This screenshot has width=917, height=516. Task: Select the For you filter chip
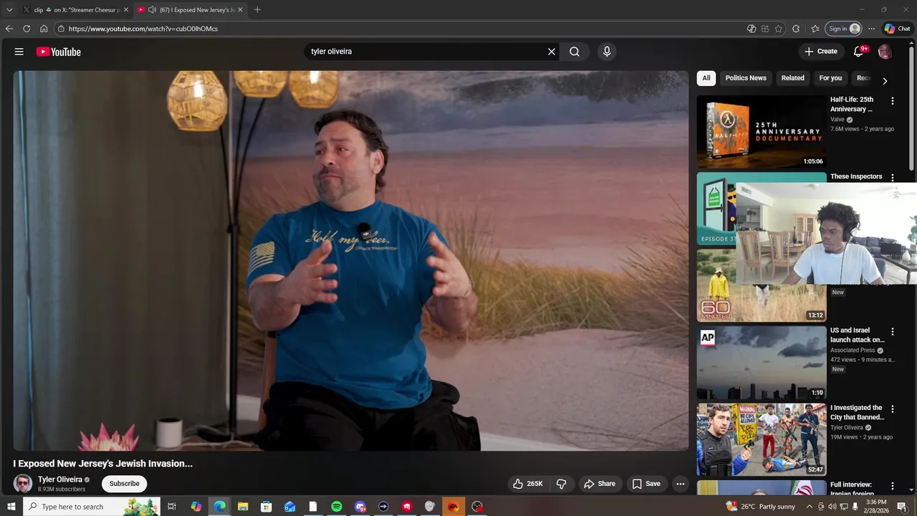[830, 78]
